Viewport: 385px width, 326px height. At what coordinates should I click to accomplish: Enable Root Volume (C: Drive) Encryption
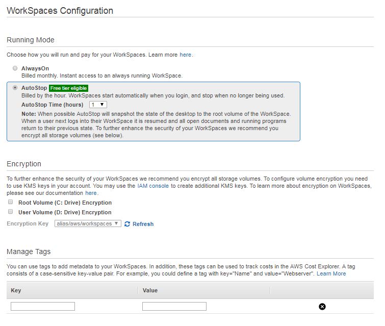pyautogui.click(x=10, y=202)
